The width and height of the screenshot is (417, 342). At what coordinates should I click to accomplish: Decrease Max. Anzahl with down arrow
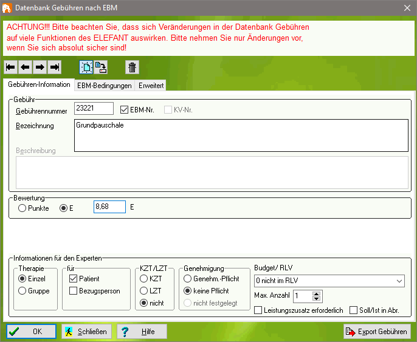point(316,299)
